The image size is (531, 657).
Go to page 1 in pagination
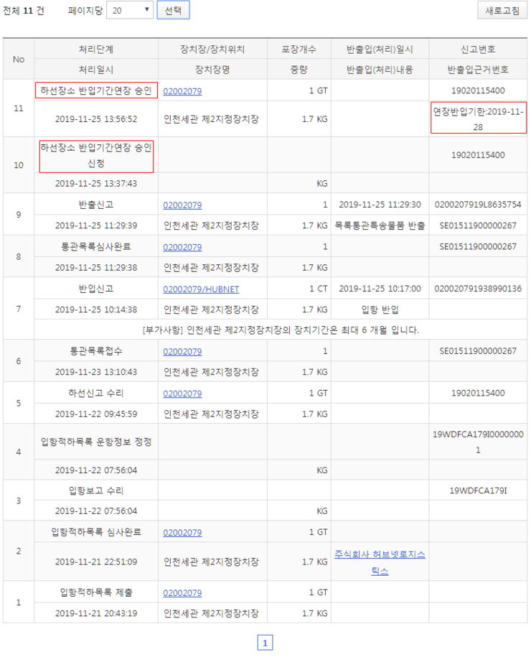tap(265, 643)
